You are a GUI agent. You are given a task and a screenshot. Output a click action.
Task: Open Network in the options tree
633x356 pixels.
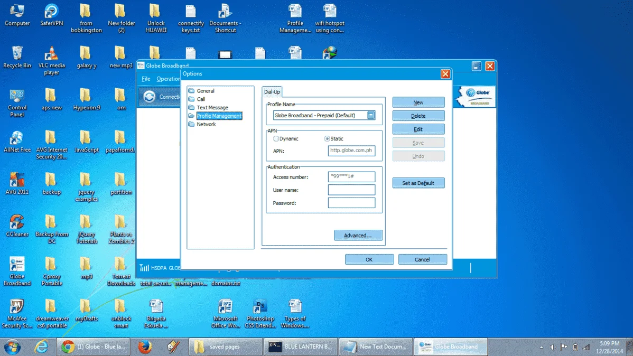(x=206, y=124)
